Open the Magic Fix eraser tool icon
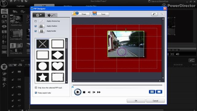The image size is (197, 111). (4, 73)
